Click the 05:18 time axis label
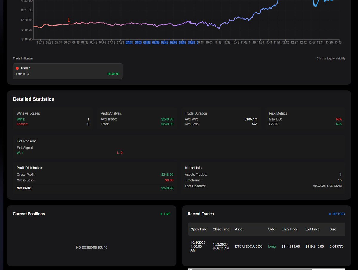Screen dimensions: 358x270 click(41, 43)
